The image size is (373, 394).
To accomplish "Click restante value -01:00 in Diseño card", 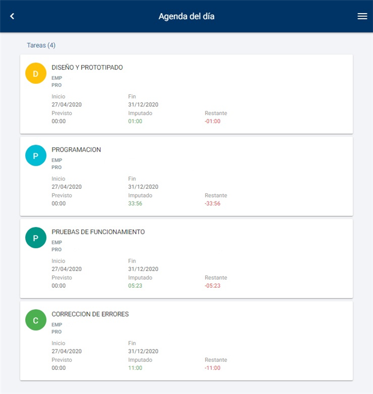I will coord(213,121).
